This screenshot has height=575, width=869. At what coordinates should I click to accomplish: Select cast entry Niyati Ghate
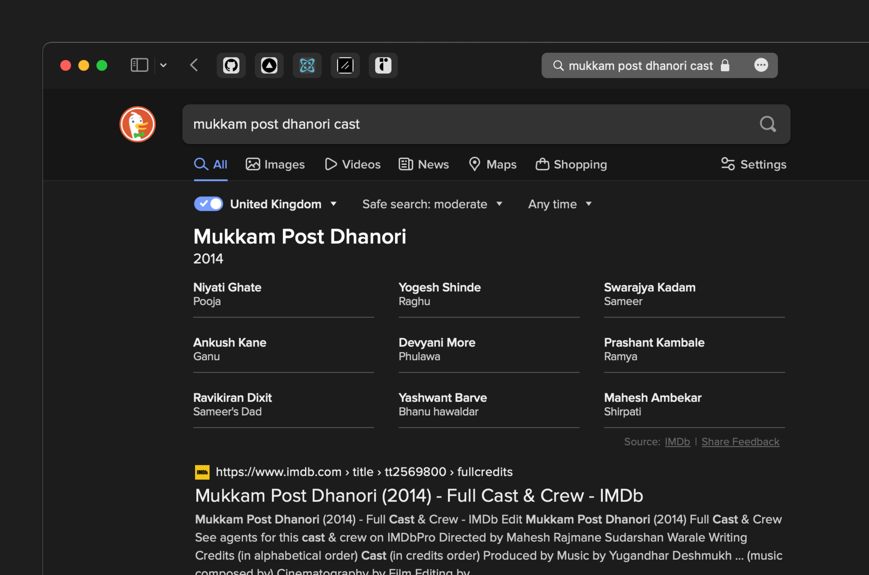[x=284, y=294]
